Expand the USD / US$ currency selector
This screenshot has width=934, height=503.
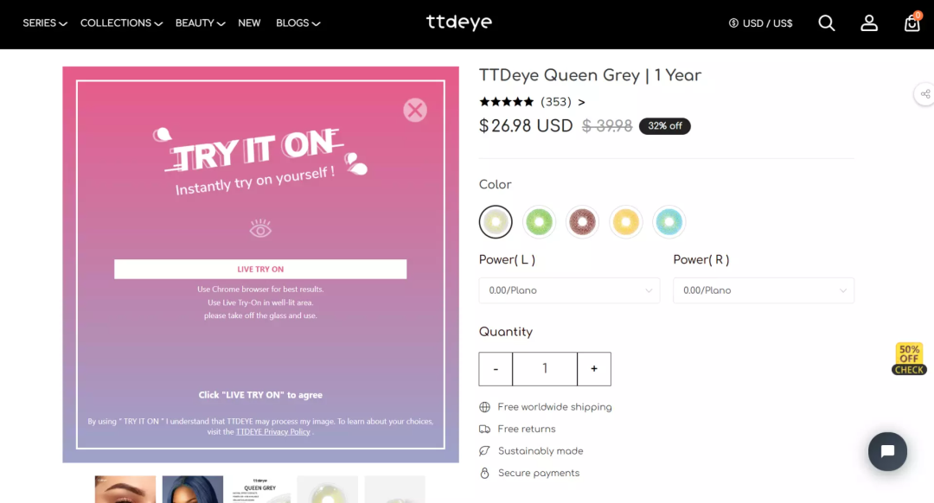pyautogui.click(x=761, y=23)
